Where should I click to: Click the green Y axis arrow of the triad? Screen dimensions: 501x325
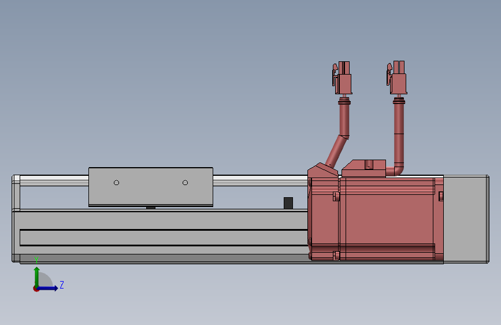(37, 276)
